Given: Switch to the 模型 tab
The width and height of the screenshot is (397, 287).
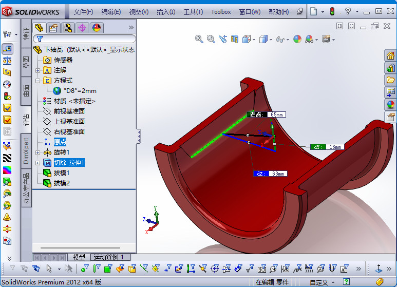Looking at the screenshot, I should [79, 257].
